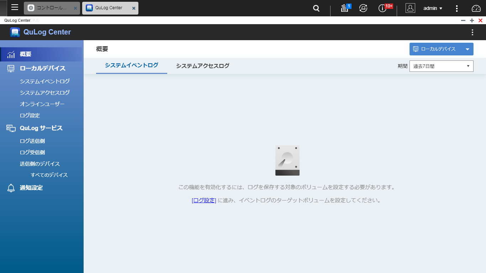The width and height of the screenshot is (486, 273).
Task: Open the main hamburger menu
Action: point(15,7)
